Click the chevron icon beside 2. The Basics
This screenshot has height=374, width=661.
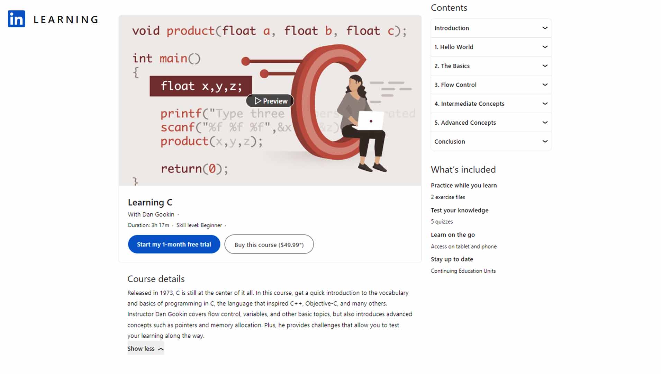pos(544,66)
